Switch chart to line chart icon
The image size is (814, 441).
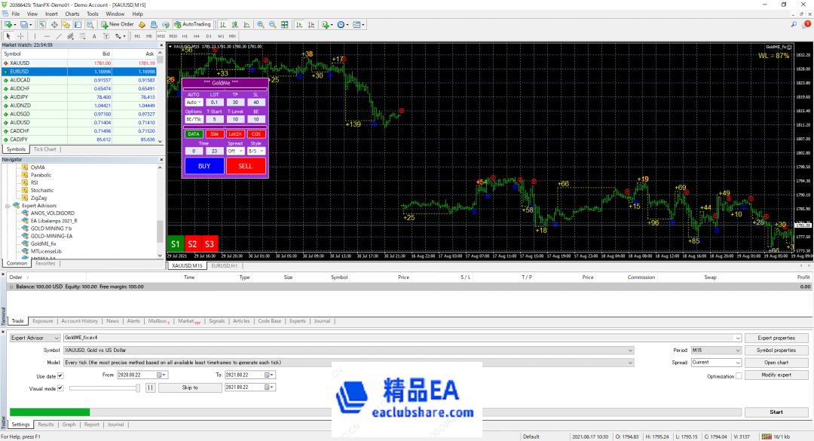coord(246,24)
